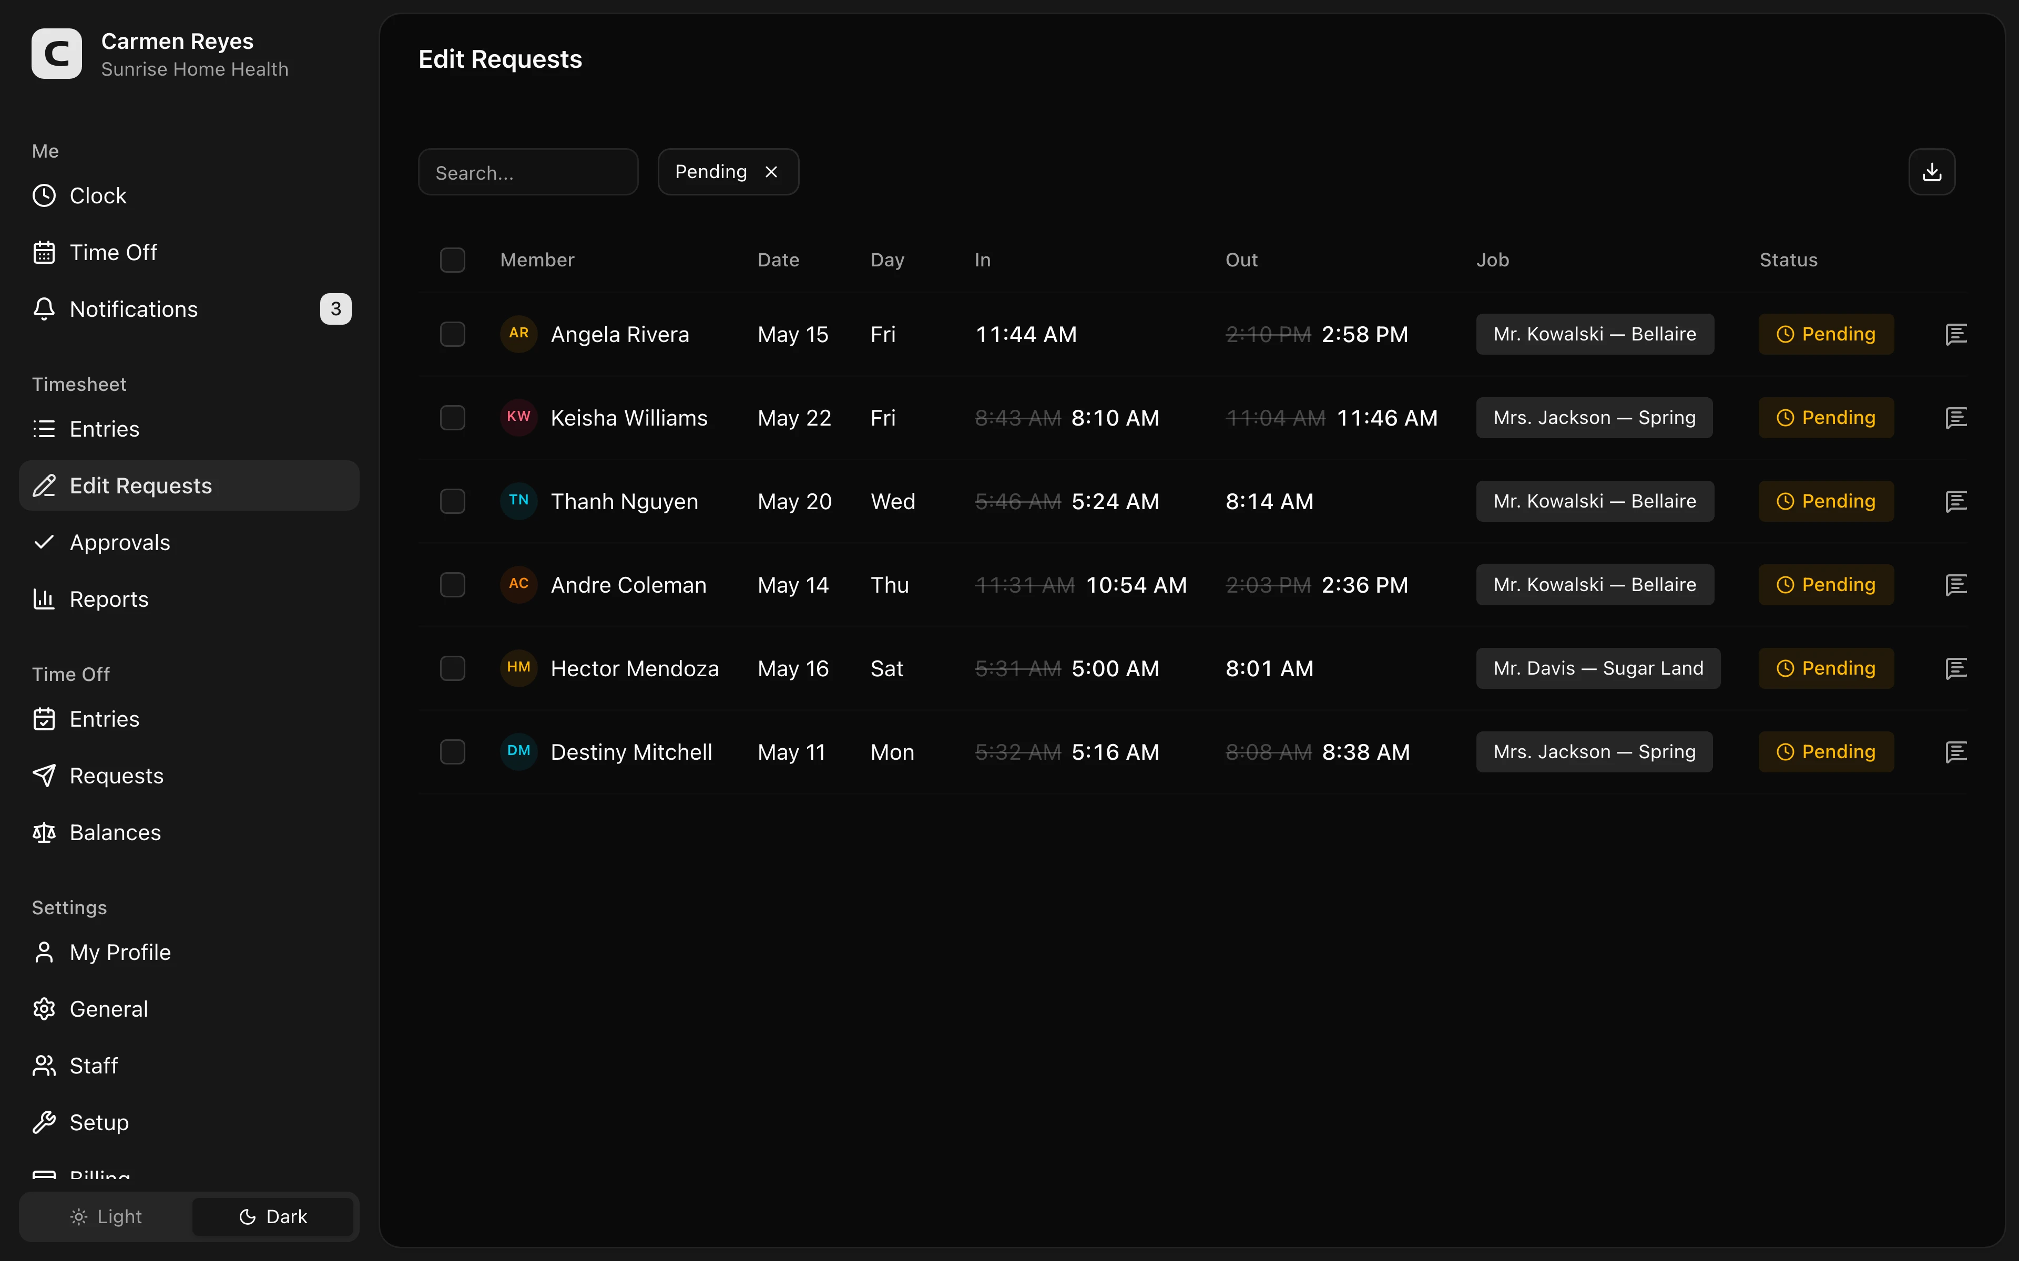Check the box for Thanh Nguyen

[x=452, y=501]
